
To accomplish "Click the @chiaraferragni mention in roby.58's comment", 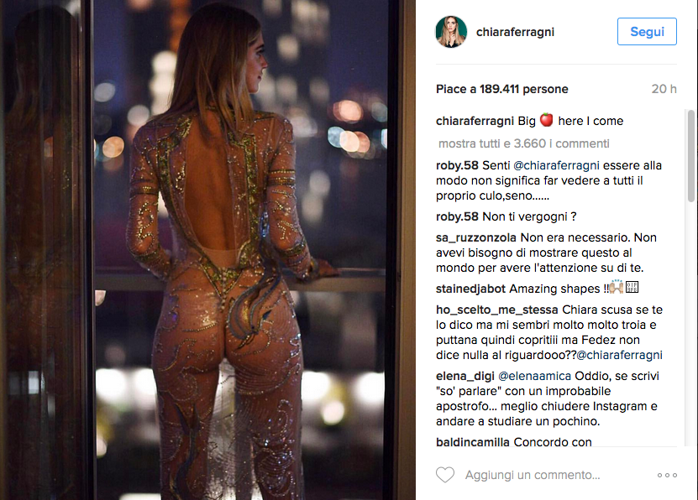I will (x=556, y=166).
